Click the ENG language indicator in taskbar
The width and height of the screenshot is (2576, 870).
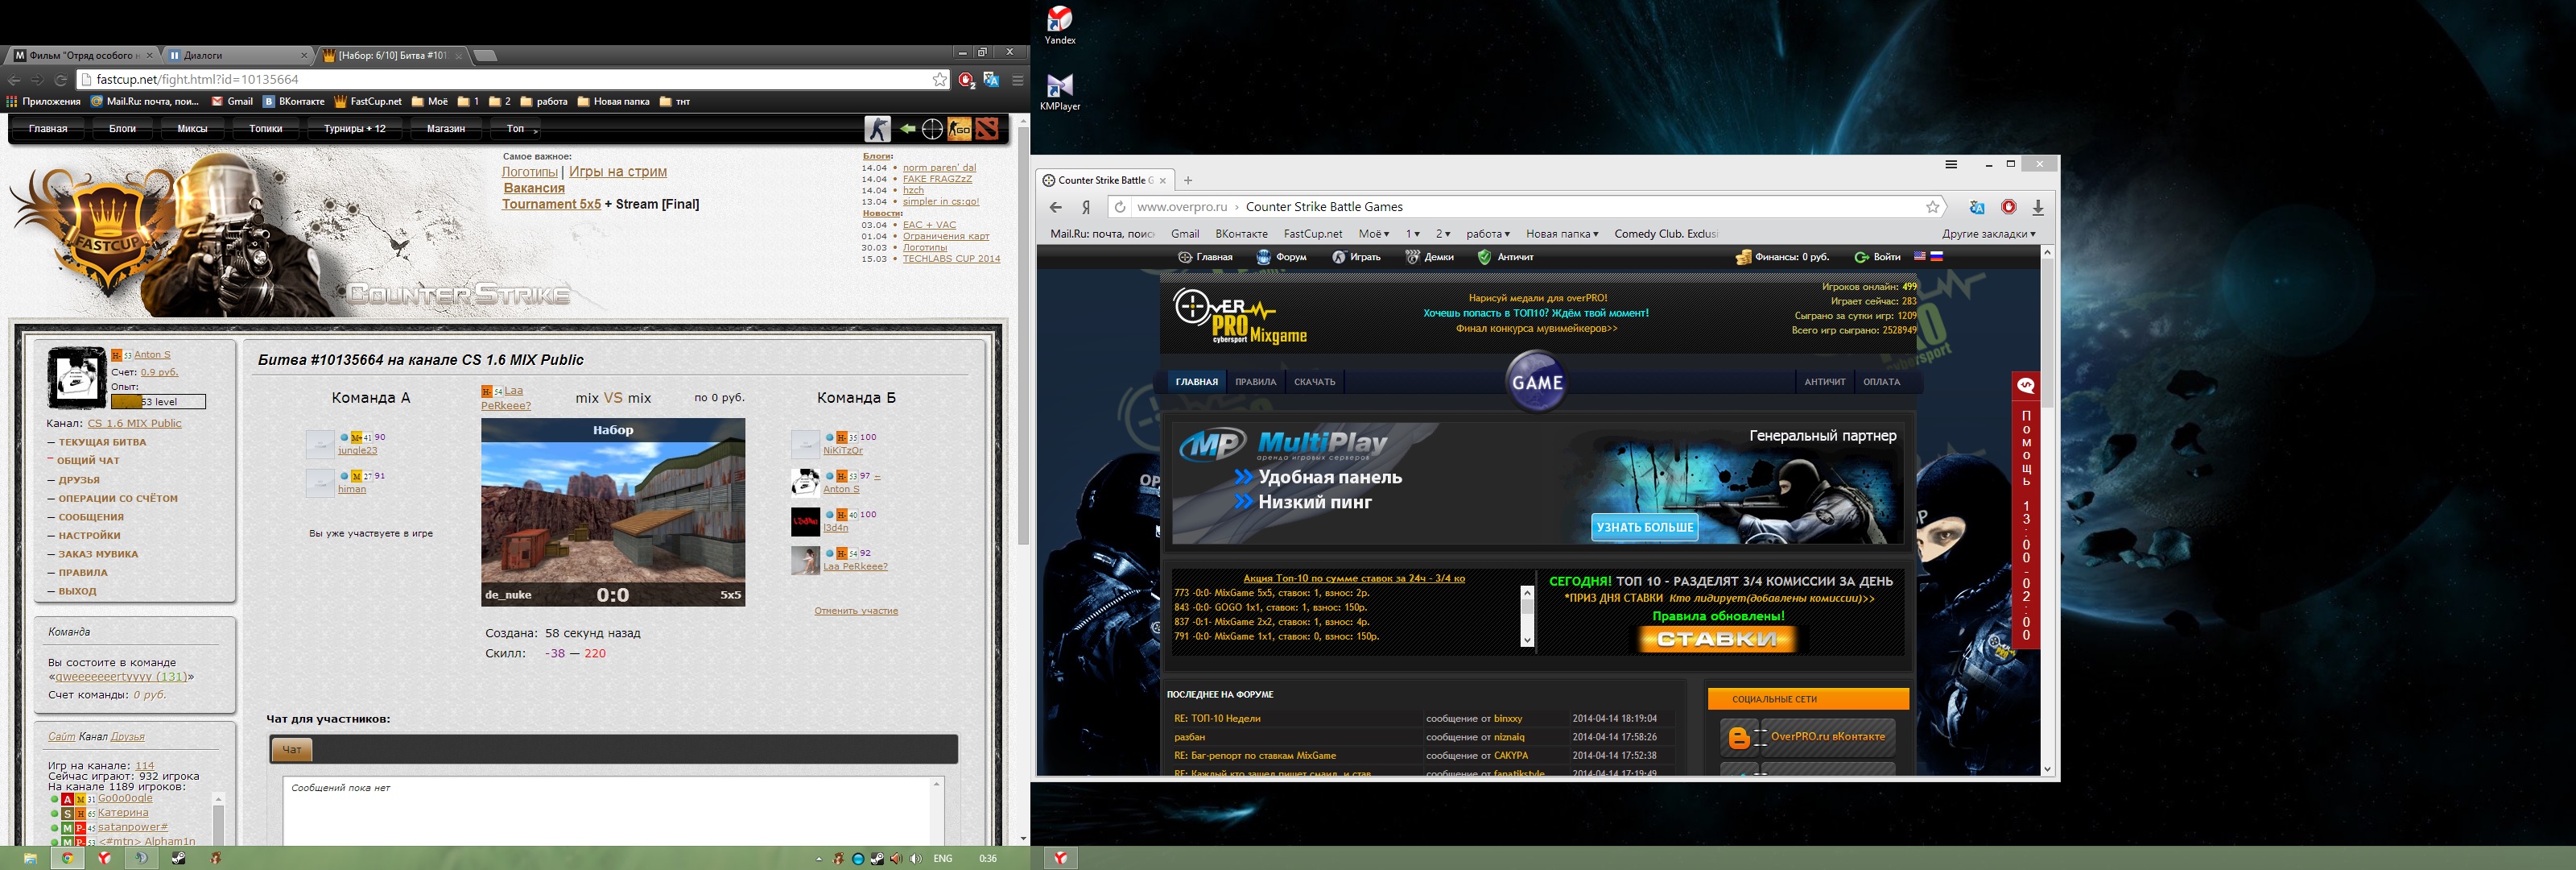[x=942, y=859]
